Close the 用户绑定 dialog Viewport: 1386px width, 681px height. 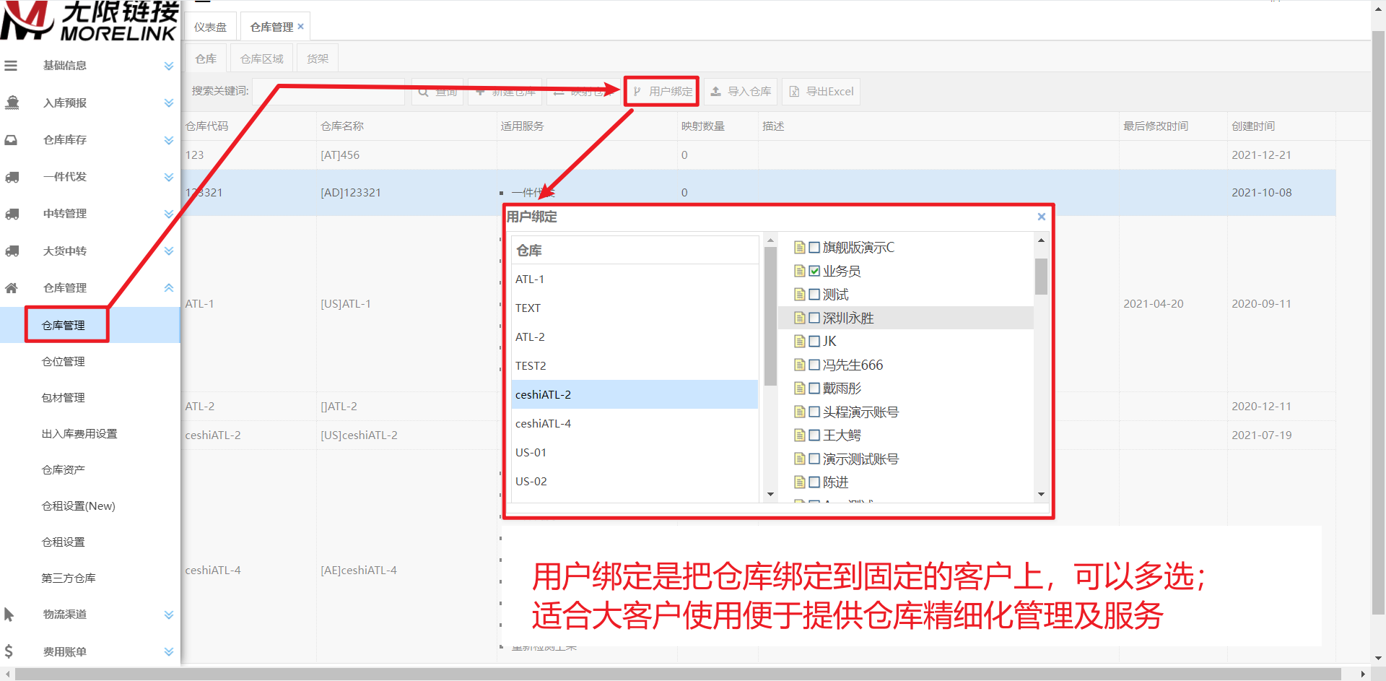click(1041, 217)
